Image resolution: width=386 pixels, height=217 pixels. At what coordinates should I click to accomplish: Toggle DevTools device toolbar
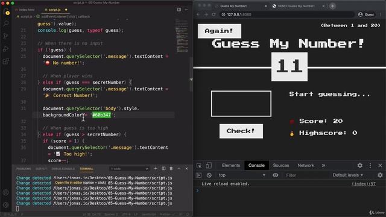point(208,166)
